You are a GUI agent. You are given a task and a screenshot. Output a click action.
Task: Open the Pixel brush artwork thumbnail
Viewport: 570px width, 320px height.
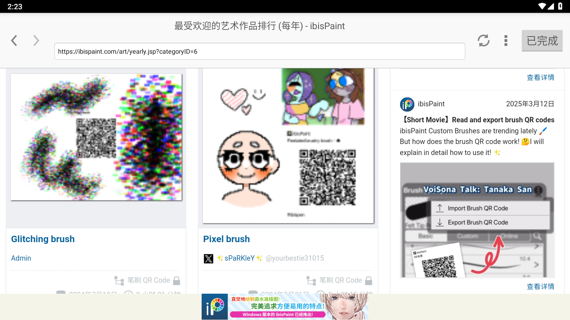(288, 146)
